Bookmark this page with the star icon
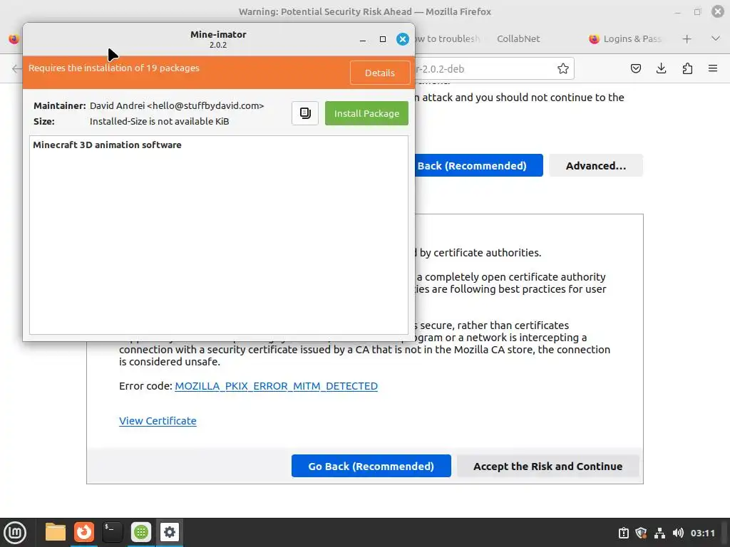The width and height of the screenshot is (730, 547). [x=563, y=69]
